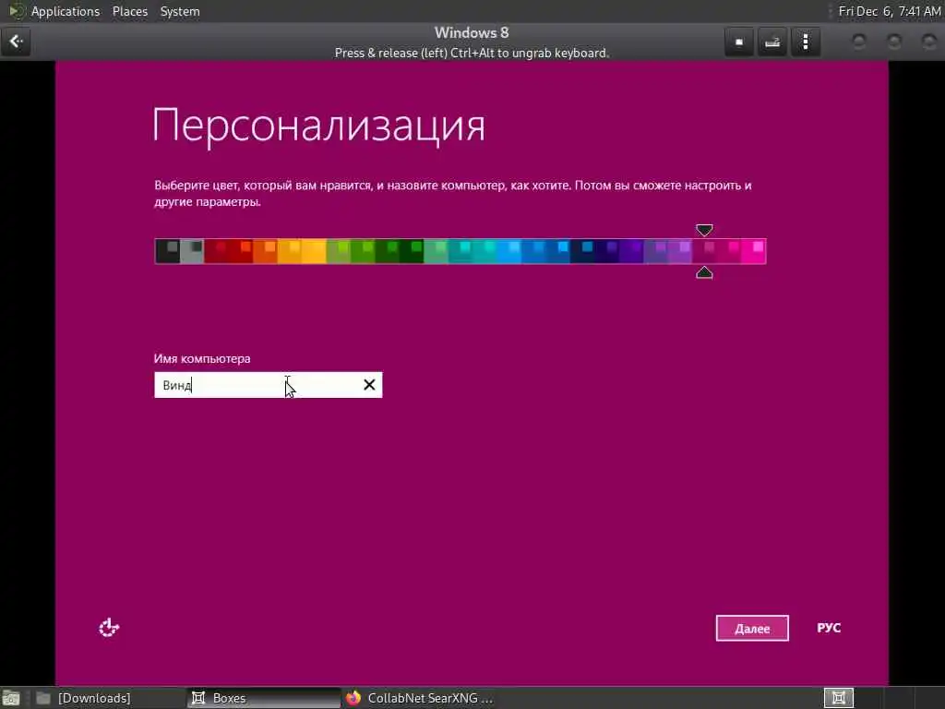Select the bright red swatch with orange accent

coord(241,251)
